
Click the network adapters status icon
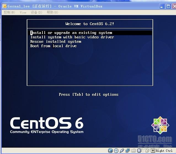pos(128,151)
